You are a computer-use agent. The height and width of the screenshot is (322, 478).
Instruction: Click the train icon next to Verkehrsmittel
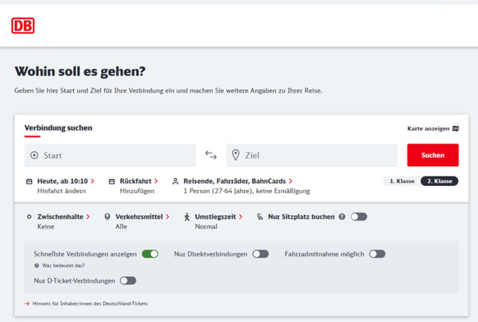pyautogui.click(x=107, y=217)
